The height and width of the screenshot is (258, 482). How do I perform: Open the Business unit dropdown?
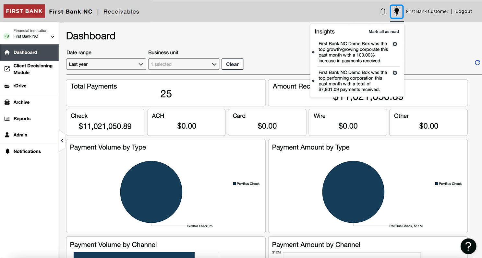click(184, 64)
